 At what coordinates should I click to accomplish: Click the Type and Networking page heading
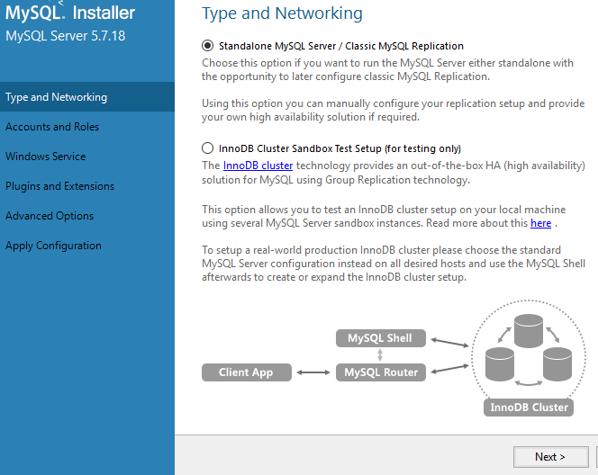point(282,13)
